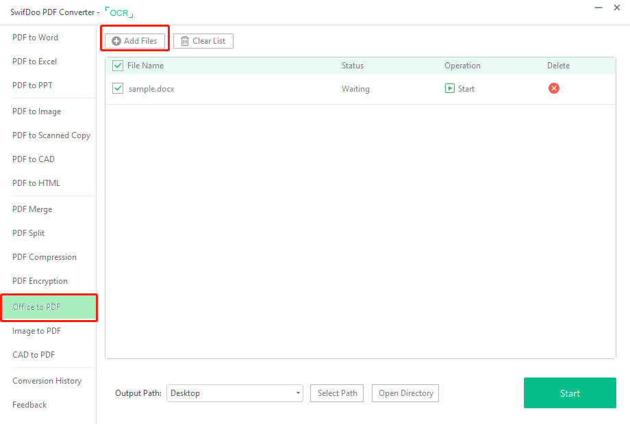Click the Add Files button
The width and height of the screenshot is (630, 424).
pos(135,41)
